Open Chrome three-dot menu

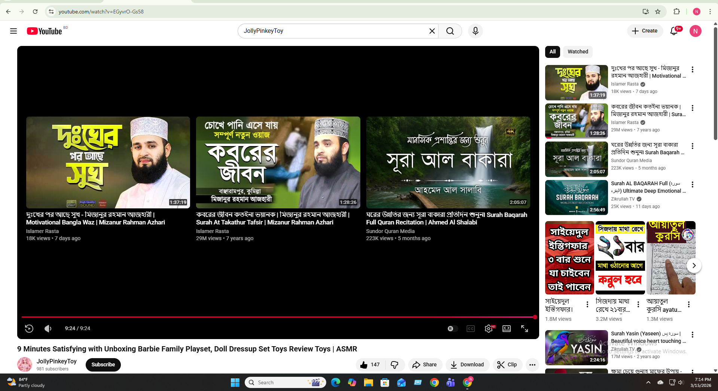click(x=710, y=12)
